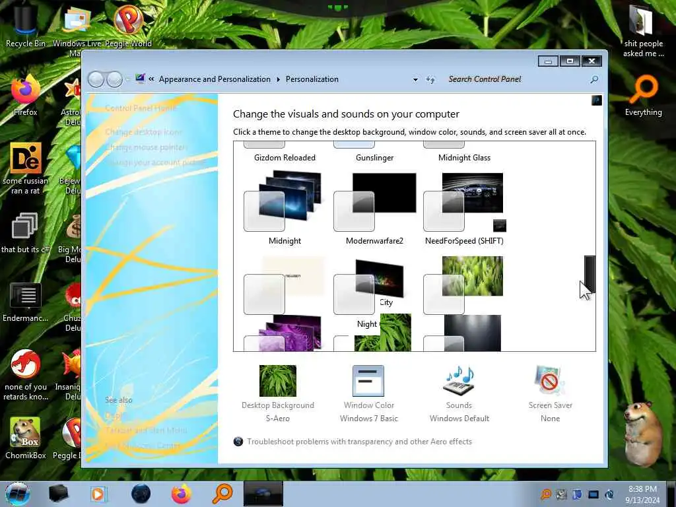The height and width of the screenshot is (507, 676).
Task: Launch Everything search from the desktop
Action: tap(643, 95)
